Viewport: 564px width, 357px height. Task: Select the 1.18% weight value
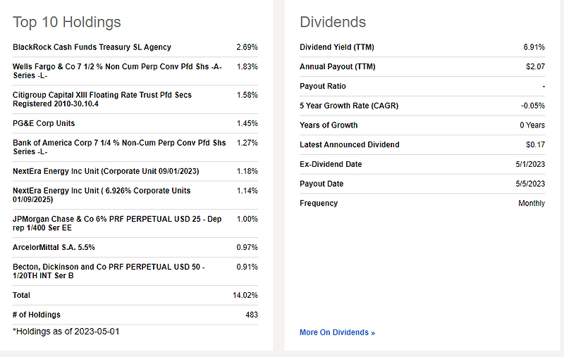coord(247,171)
